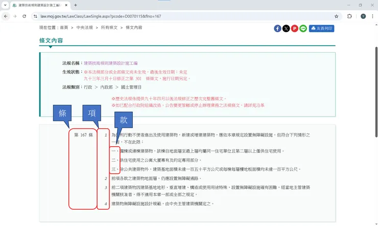Minimize the browser window

coord(348,5)
